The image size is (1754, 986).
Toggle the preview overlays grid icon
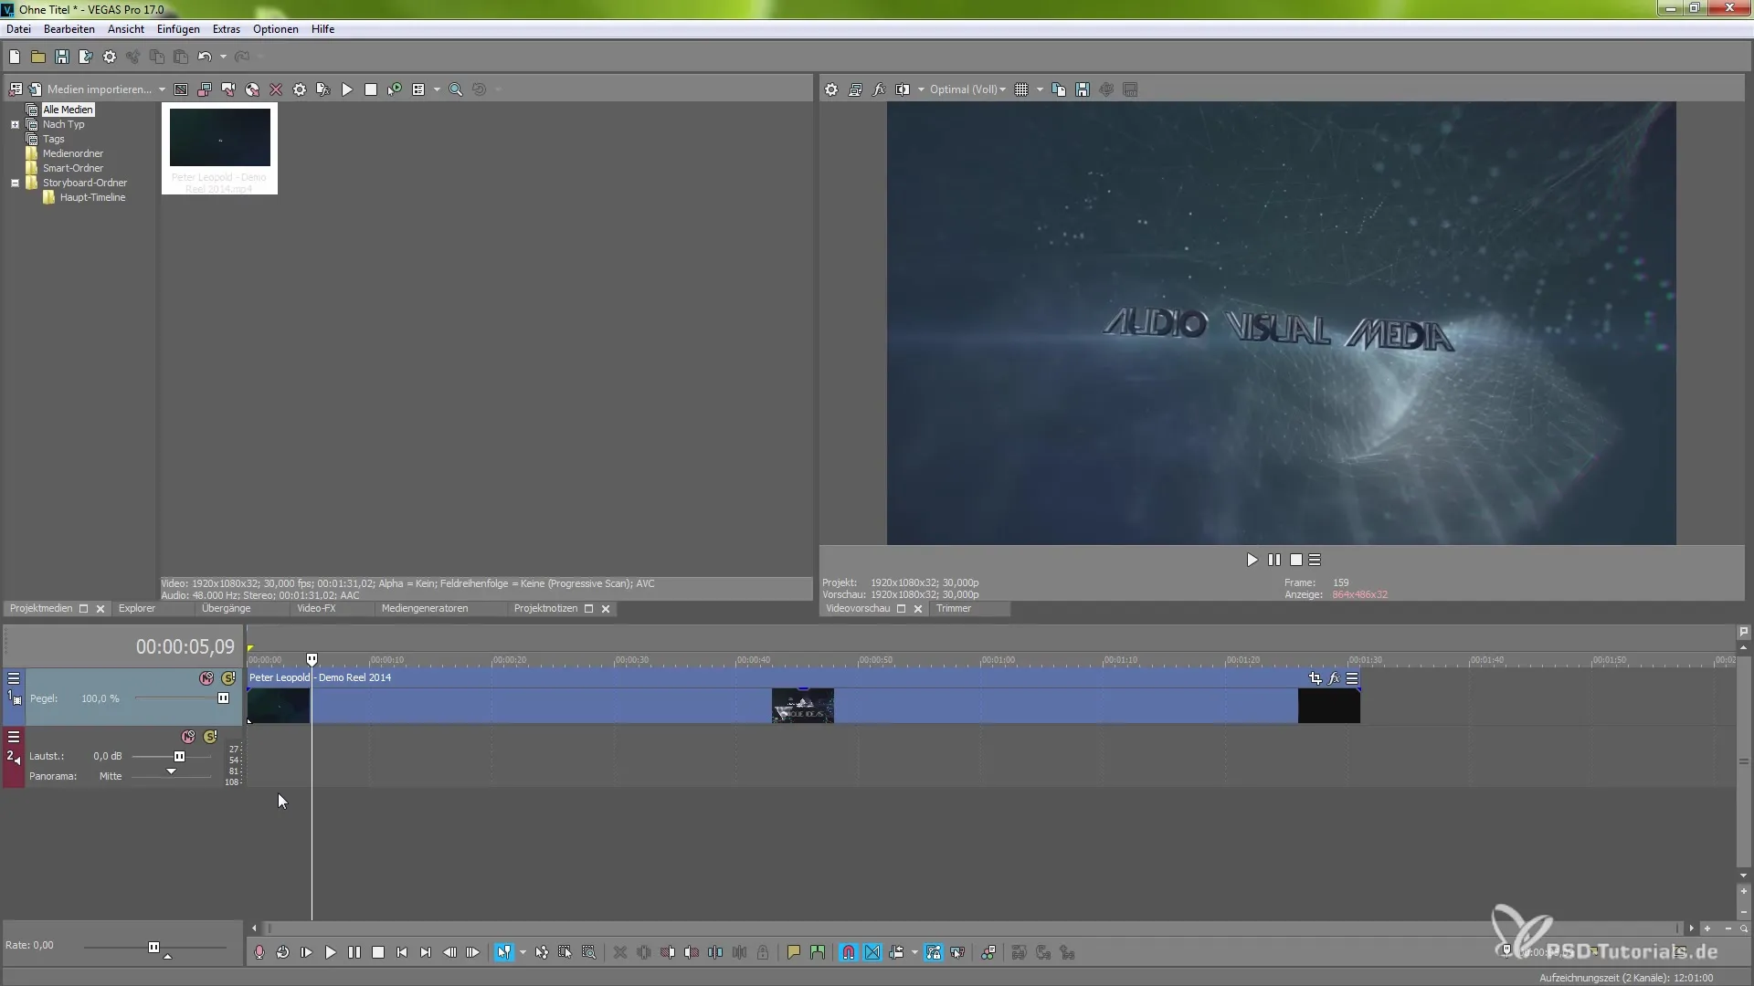tap(1021, 89)
